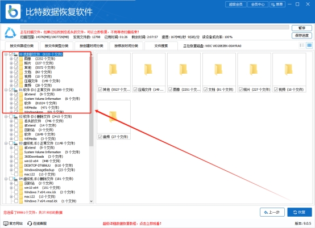Click drive icon of 01 软件 (D:) 正常文件
This screenshot has height=228, width=315.
coord(16,90)
